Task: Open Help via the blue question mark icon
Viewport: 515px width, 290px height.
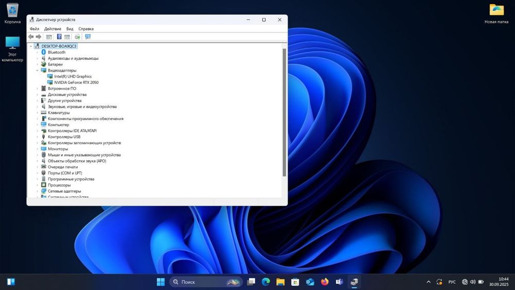Action: coord(59,37)
